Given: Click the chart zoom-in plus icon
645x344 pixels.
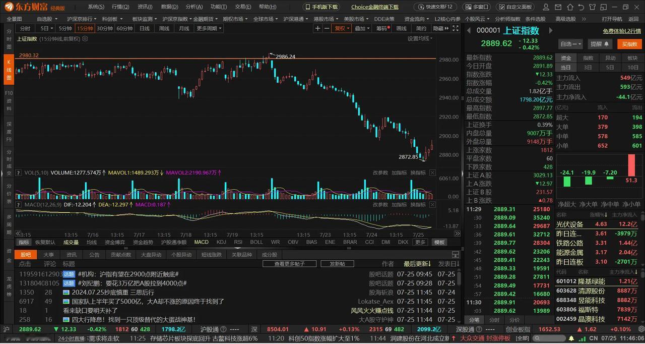Looking at the screenshot, I should (x=317, y=28).
